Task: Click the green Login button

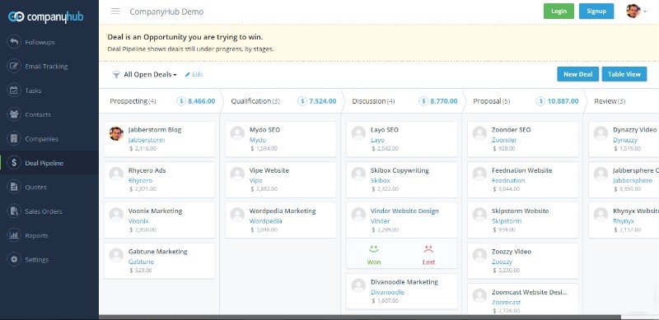Action: tap(559, 12)
